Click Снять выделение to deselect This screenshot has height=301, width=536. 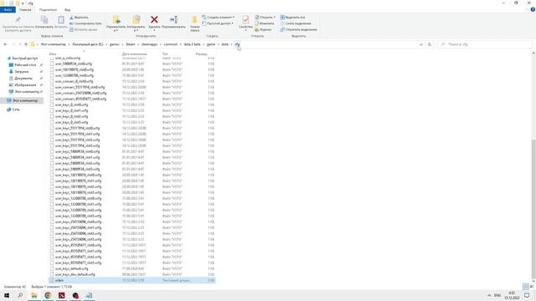[296, 23]
